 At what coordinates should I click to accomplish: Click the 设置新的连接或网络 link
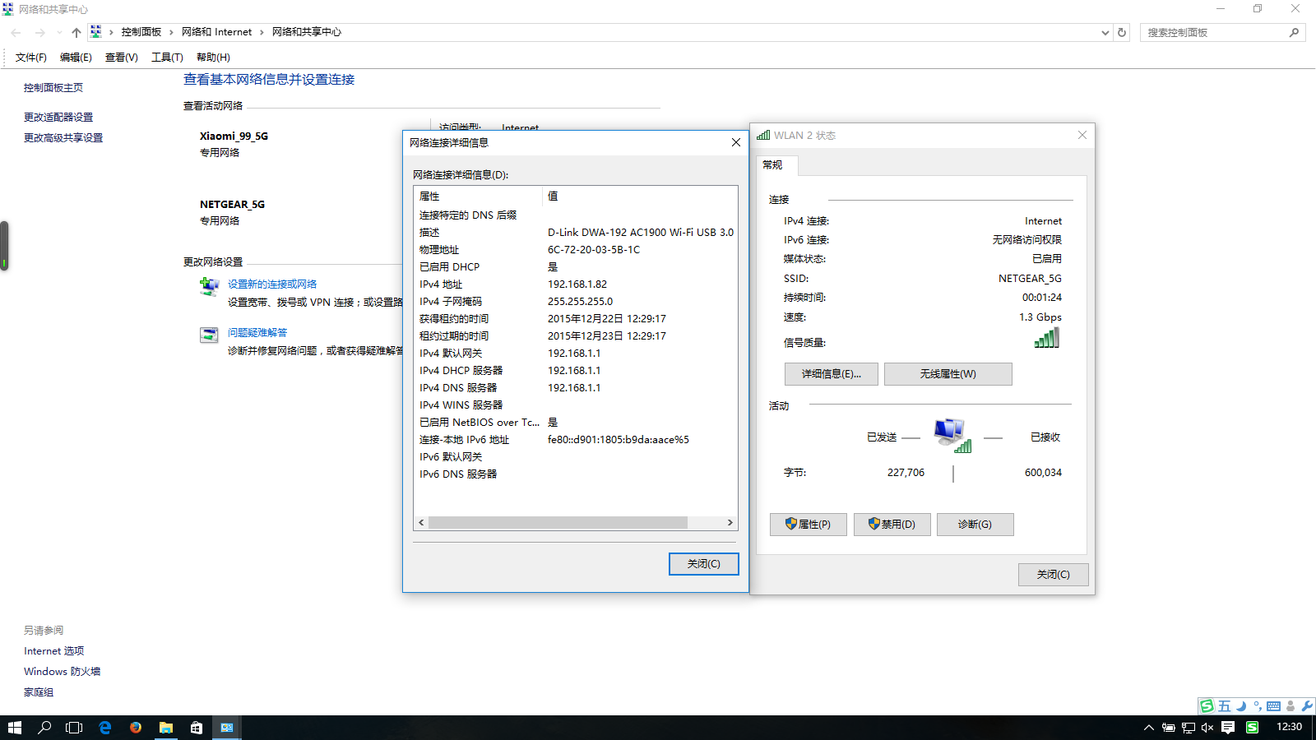(272, 284)
